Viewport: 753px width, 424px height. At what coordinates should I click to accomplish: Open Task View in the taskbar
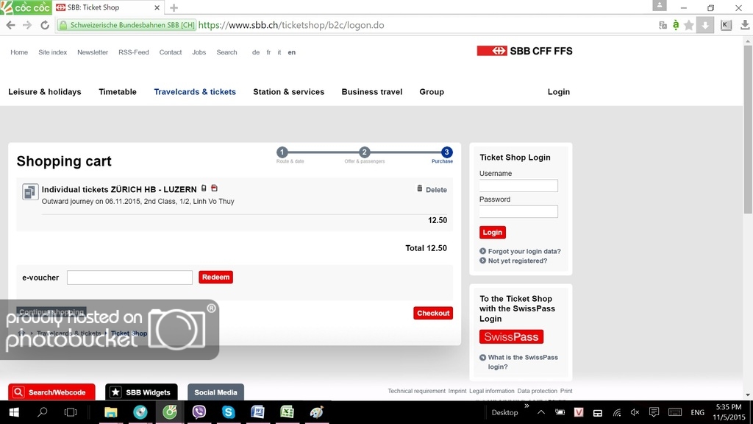pyautogui.click(x=71, y=412)
